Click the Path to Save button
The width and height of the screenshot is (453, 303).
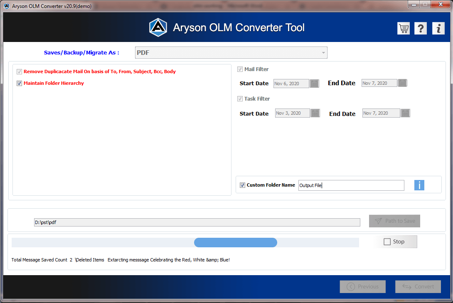tap(394, 221)
